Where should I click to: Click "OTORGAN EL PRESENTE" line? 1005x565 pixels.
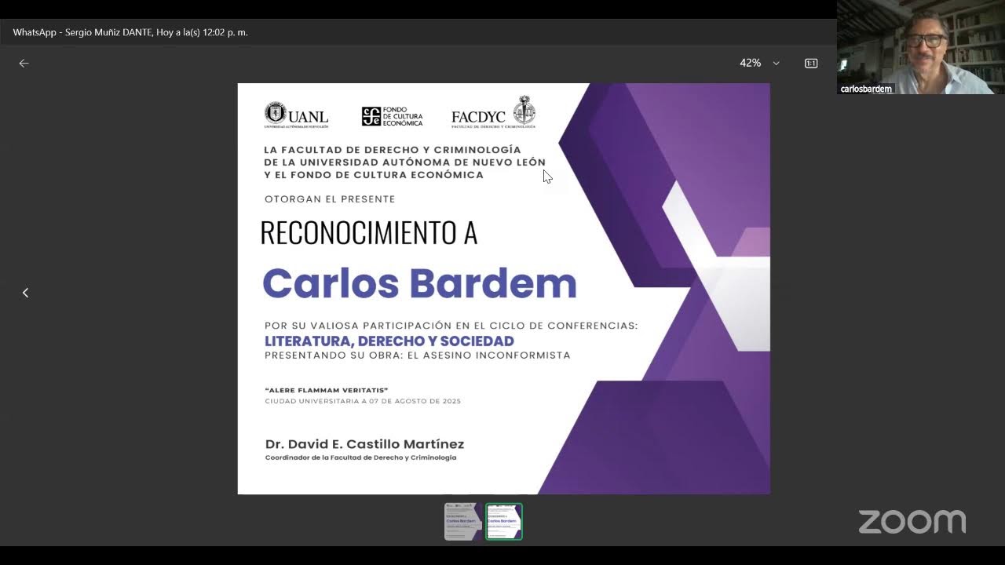(x=330, y=199)
